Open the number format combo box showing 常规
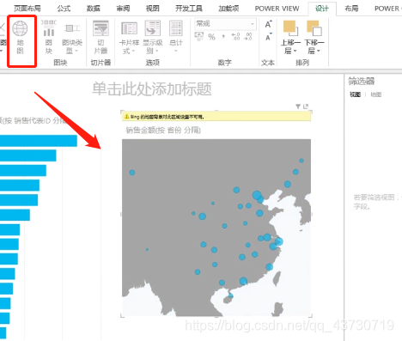This screenshot has width=402, height=341. tap(225, 24)
